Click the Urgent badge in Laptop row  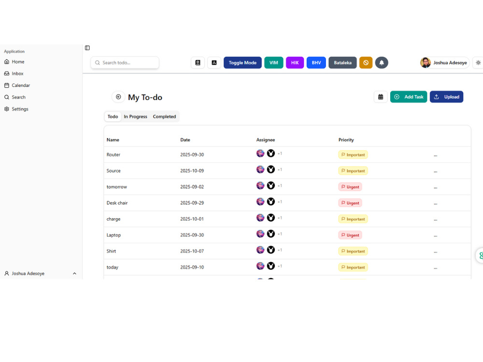(x=350, y=235)
